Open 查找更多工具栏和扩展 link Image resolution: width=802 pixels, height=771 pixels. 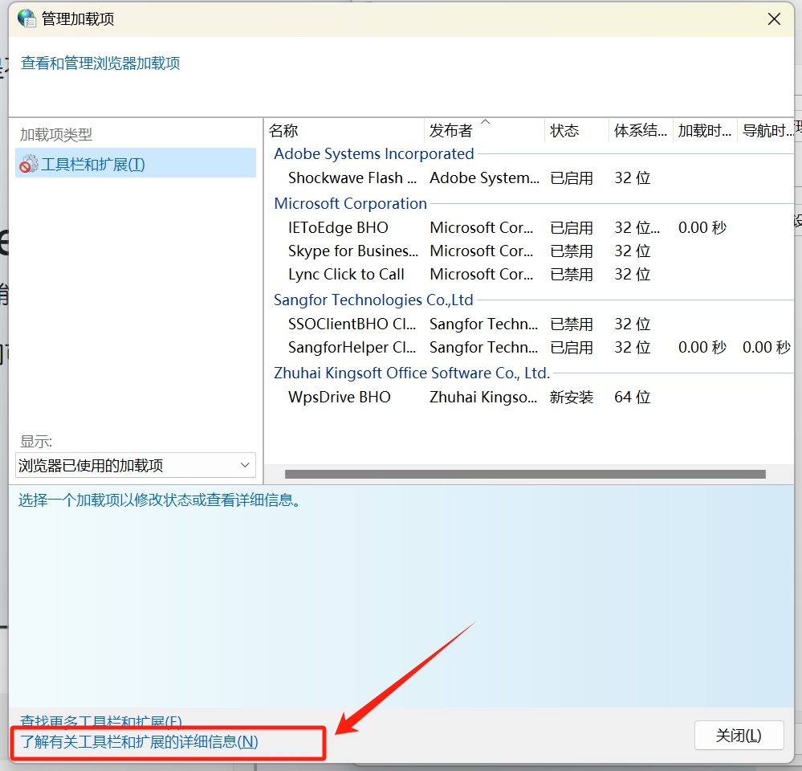[101, 721]
